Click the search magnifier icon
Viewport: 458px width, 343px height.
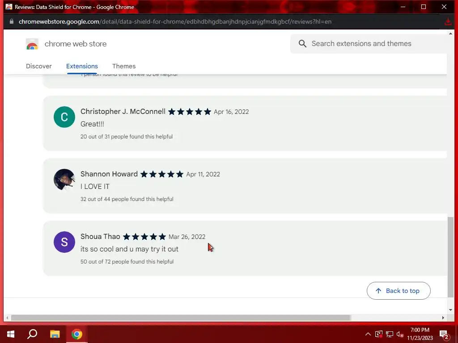(302, 44)
